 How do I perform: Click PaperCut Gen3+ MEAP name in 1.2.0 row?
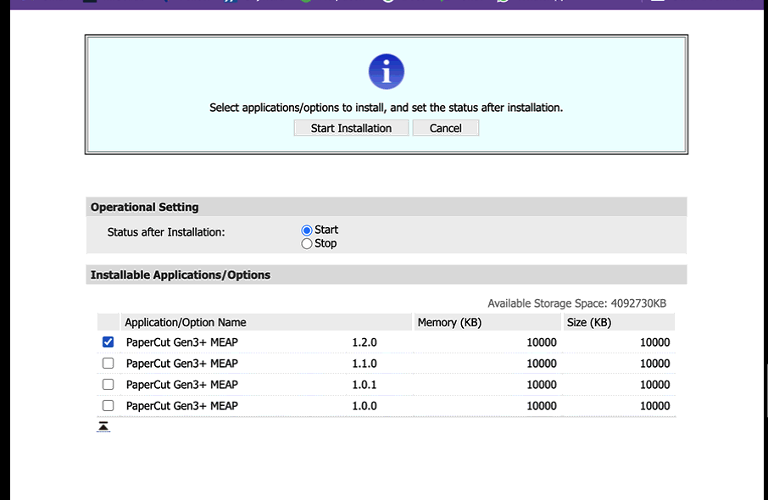point(182,342)
